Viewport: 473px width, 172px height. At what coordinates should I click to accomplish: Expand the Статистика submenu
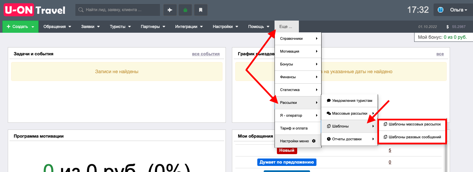point(298,90)
